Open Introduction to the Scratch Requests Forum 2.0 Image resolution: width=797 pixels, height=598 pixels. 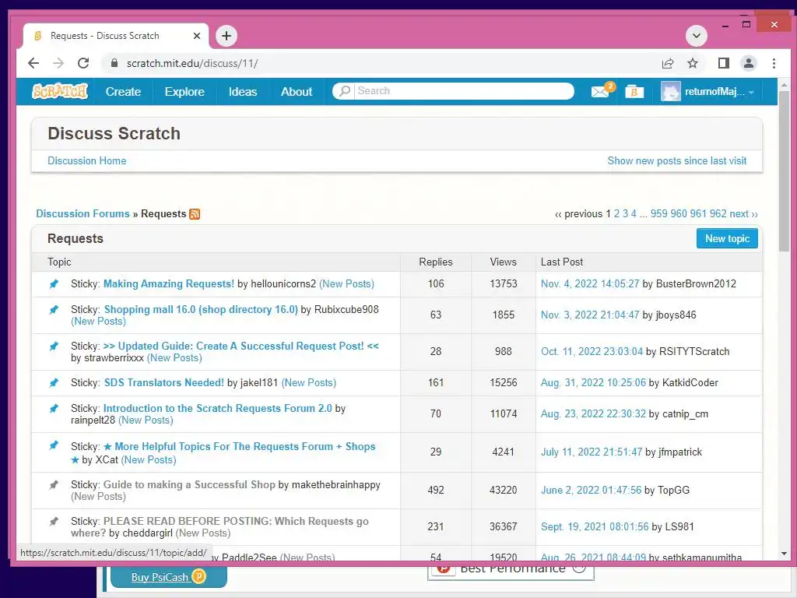tap(218, 408)
